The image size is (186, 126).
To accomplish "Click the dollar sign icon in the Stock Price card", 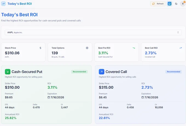I will click(40, 48).
